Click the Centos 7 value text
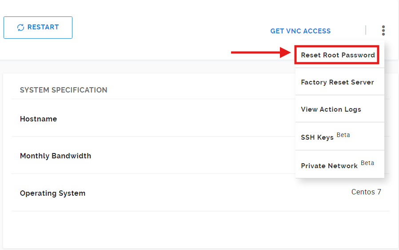The width and height of the screenshot is (399, 250). 366,192
